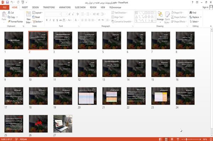
Task: Expand the Layout dropdown
Action: point(37,13)
